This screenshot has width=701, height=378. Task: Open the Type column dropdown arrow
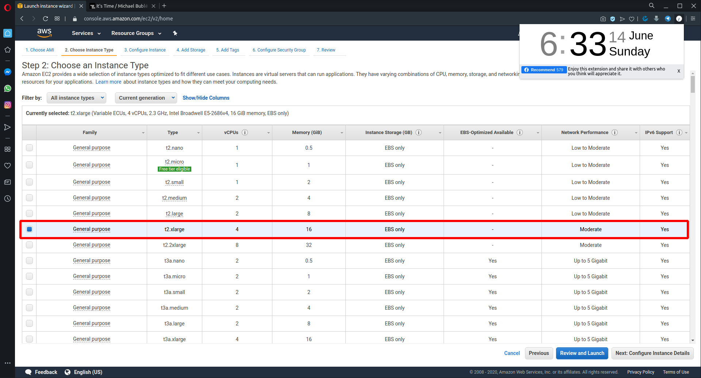pos(198,133)
